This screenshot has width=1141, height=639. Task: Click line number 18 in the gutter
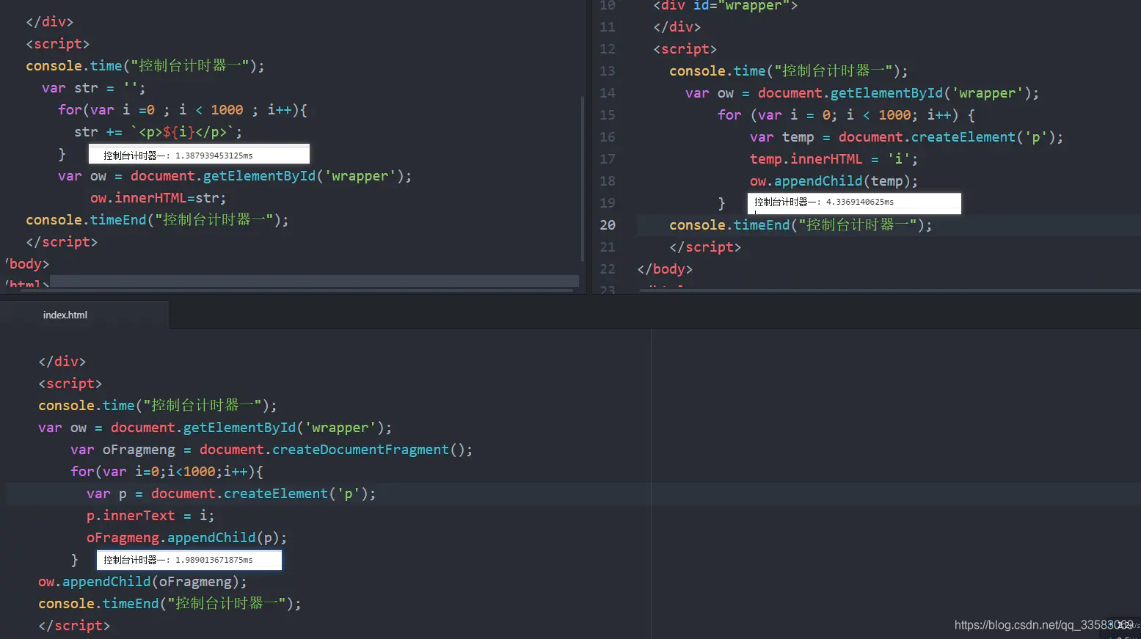608,181
